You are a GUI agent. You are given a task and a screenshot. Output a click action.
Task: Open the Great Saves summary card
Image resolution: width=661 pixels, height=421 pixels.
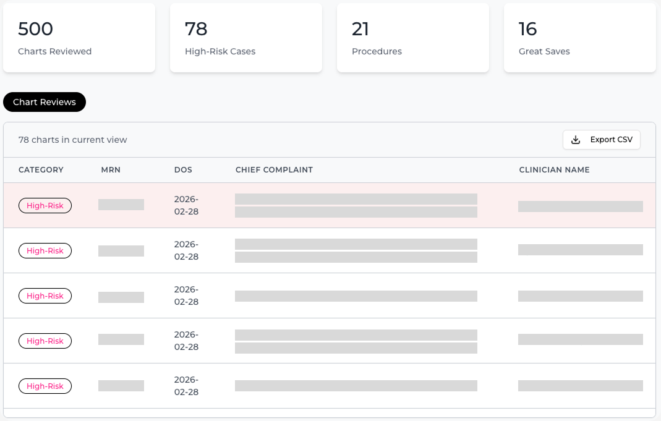580,37
